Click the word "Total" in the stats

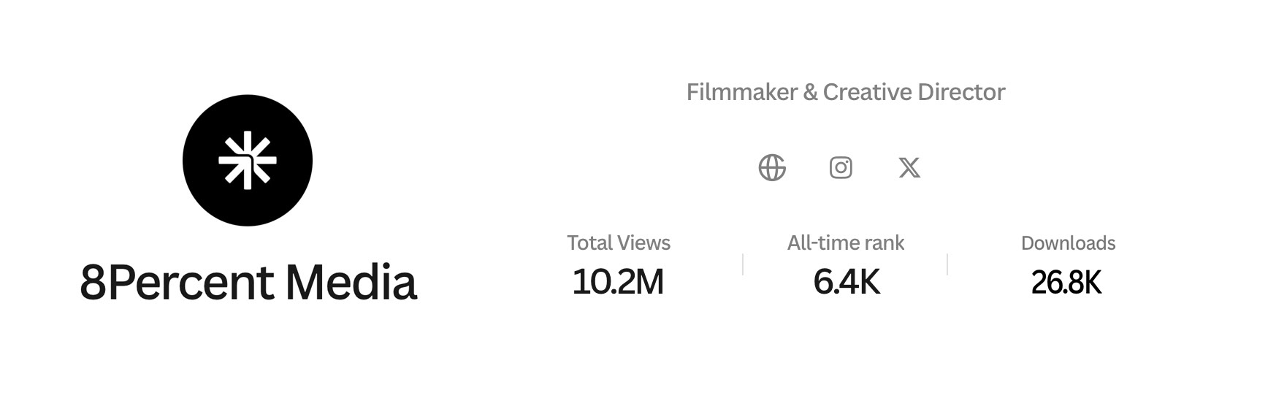tap(588, 243)
